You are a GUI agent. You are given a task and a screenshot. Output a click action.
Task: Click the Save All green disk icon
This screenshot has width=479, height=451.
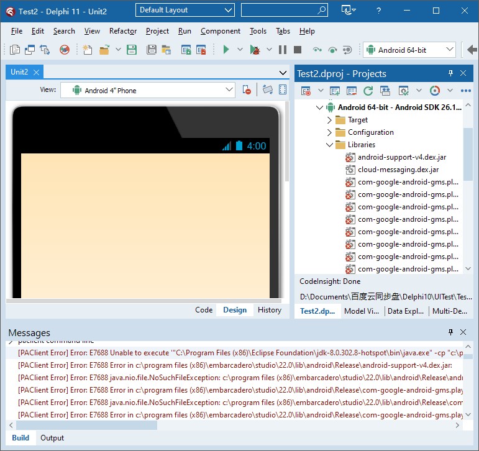pyautogui.click(x=132, y=50)
